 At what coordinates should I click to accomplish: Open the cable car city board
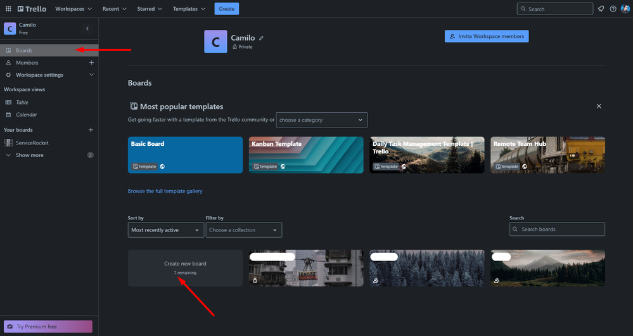tap(306, 268)
